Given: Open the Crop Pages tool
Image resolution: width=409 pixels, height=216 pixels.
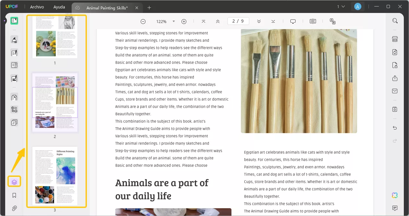Looking at the screenshot, I should coord(14,110).
